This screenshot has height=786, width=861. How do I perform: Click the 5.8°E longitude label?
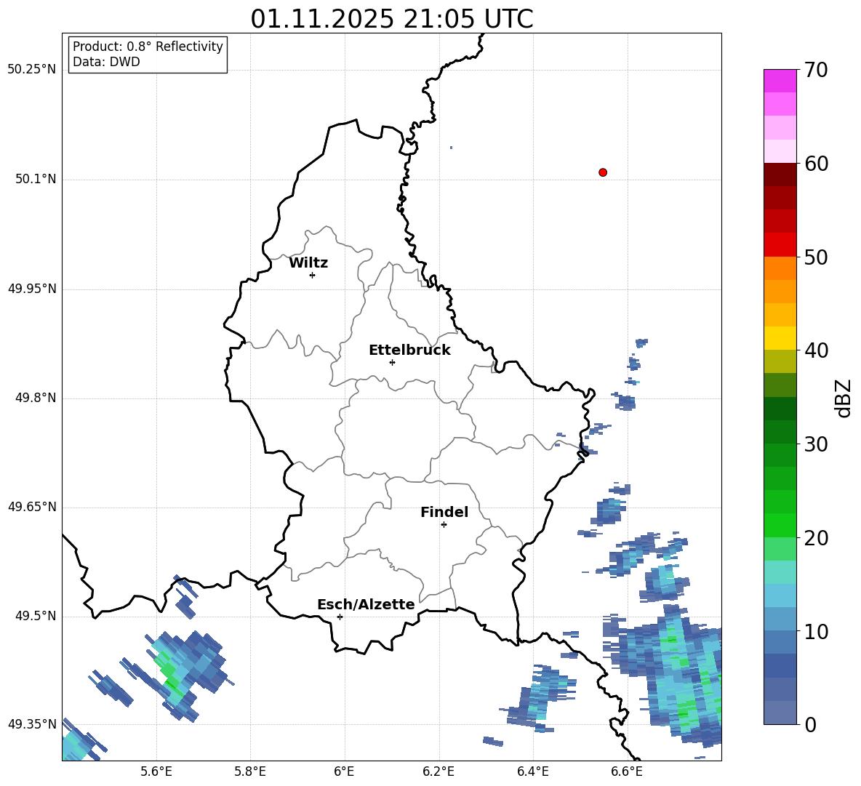(x=250, y=772)
